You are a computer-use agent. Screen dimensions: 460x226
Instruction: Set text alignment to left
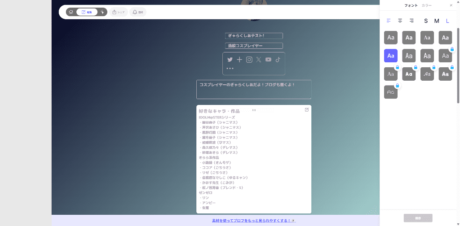tap(389, 21)
